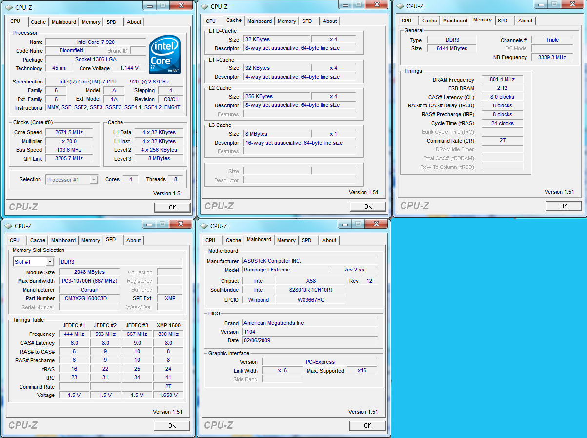
Task: Click the Part Number field CM3X2G1600C8D
Action: [x=89, y=298]
